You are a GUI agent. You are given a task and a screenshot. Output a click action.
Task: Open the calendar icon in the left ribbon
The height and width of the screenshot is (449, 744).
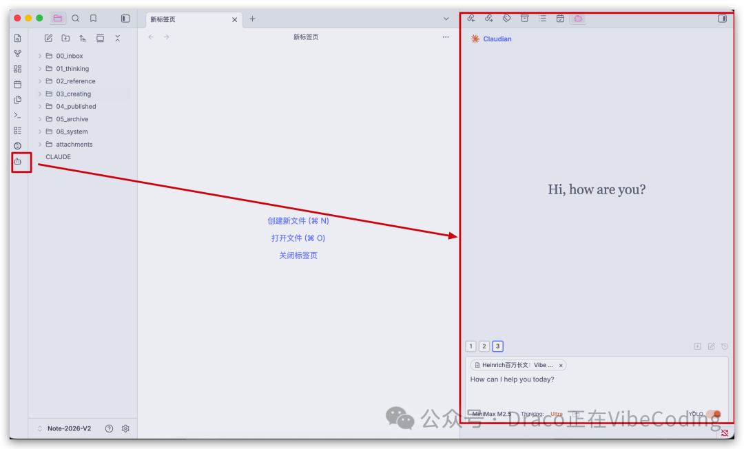[17, 84]
